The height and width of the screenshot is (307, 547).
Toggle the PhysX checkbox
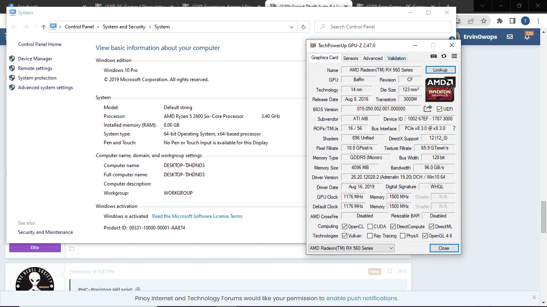click(402, 236)
